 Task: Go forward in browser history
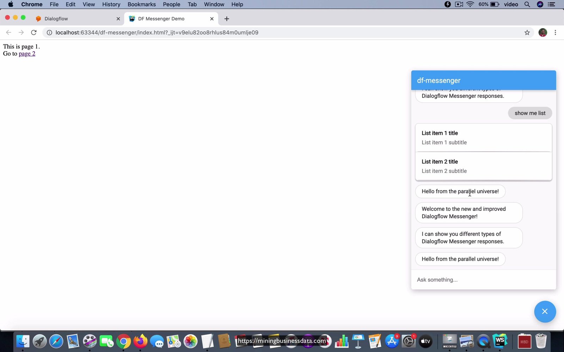(x=21, y=32)
